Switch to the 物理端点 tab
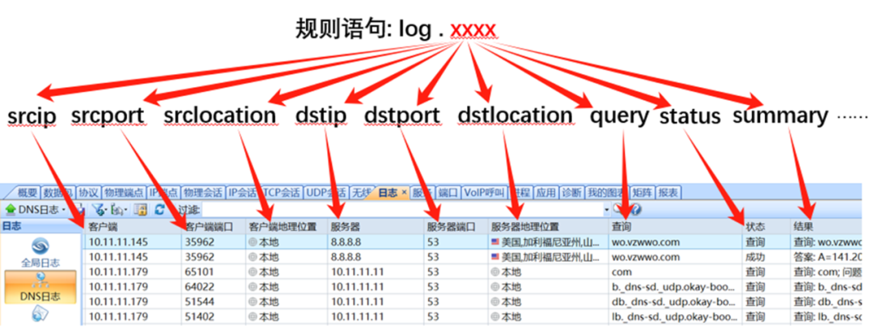The width and height of the screenshot is (874, 327). coord(124,193)
